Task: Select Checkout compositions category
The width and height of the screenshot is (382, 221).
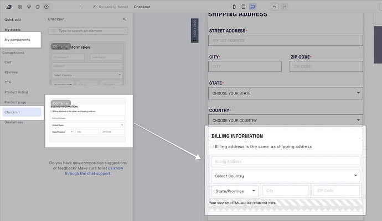Action: (22, 112)
